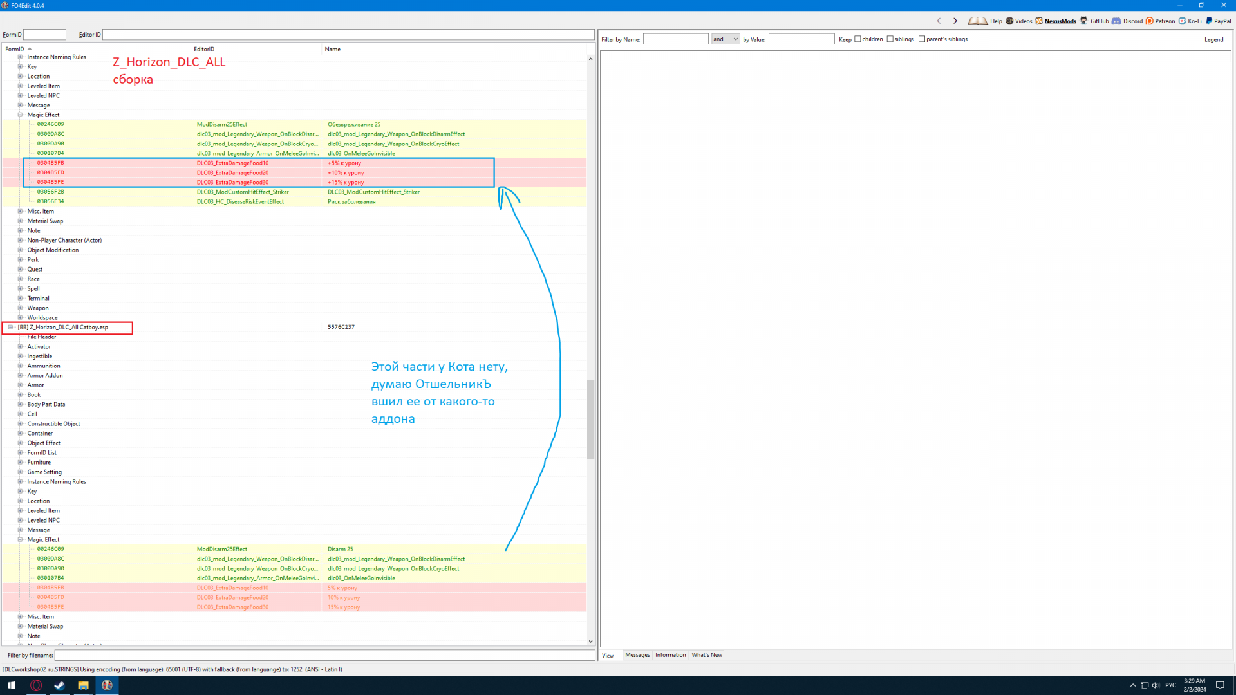Screen dimensions: 1236x695
Task: Open Discord link
Action: coord(1132,21)
